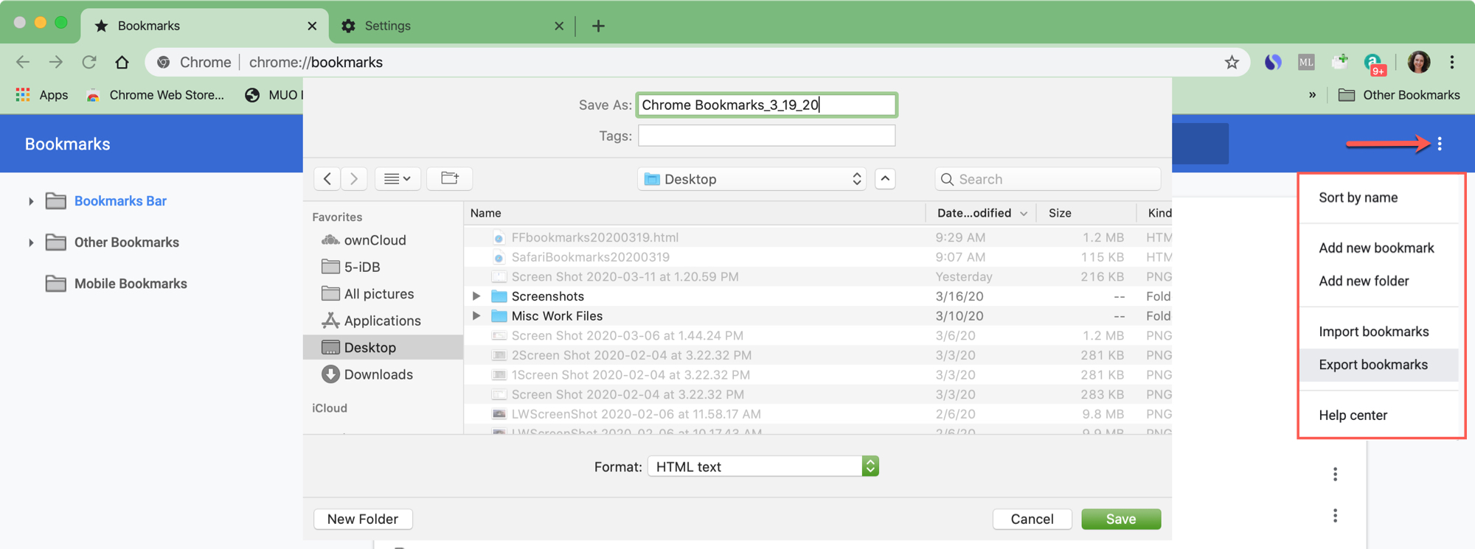Click the Save As filename field

pos(767,105)
